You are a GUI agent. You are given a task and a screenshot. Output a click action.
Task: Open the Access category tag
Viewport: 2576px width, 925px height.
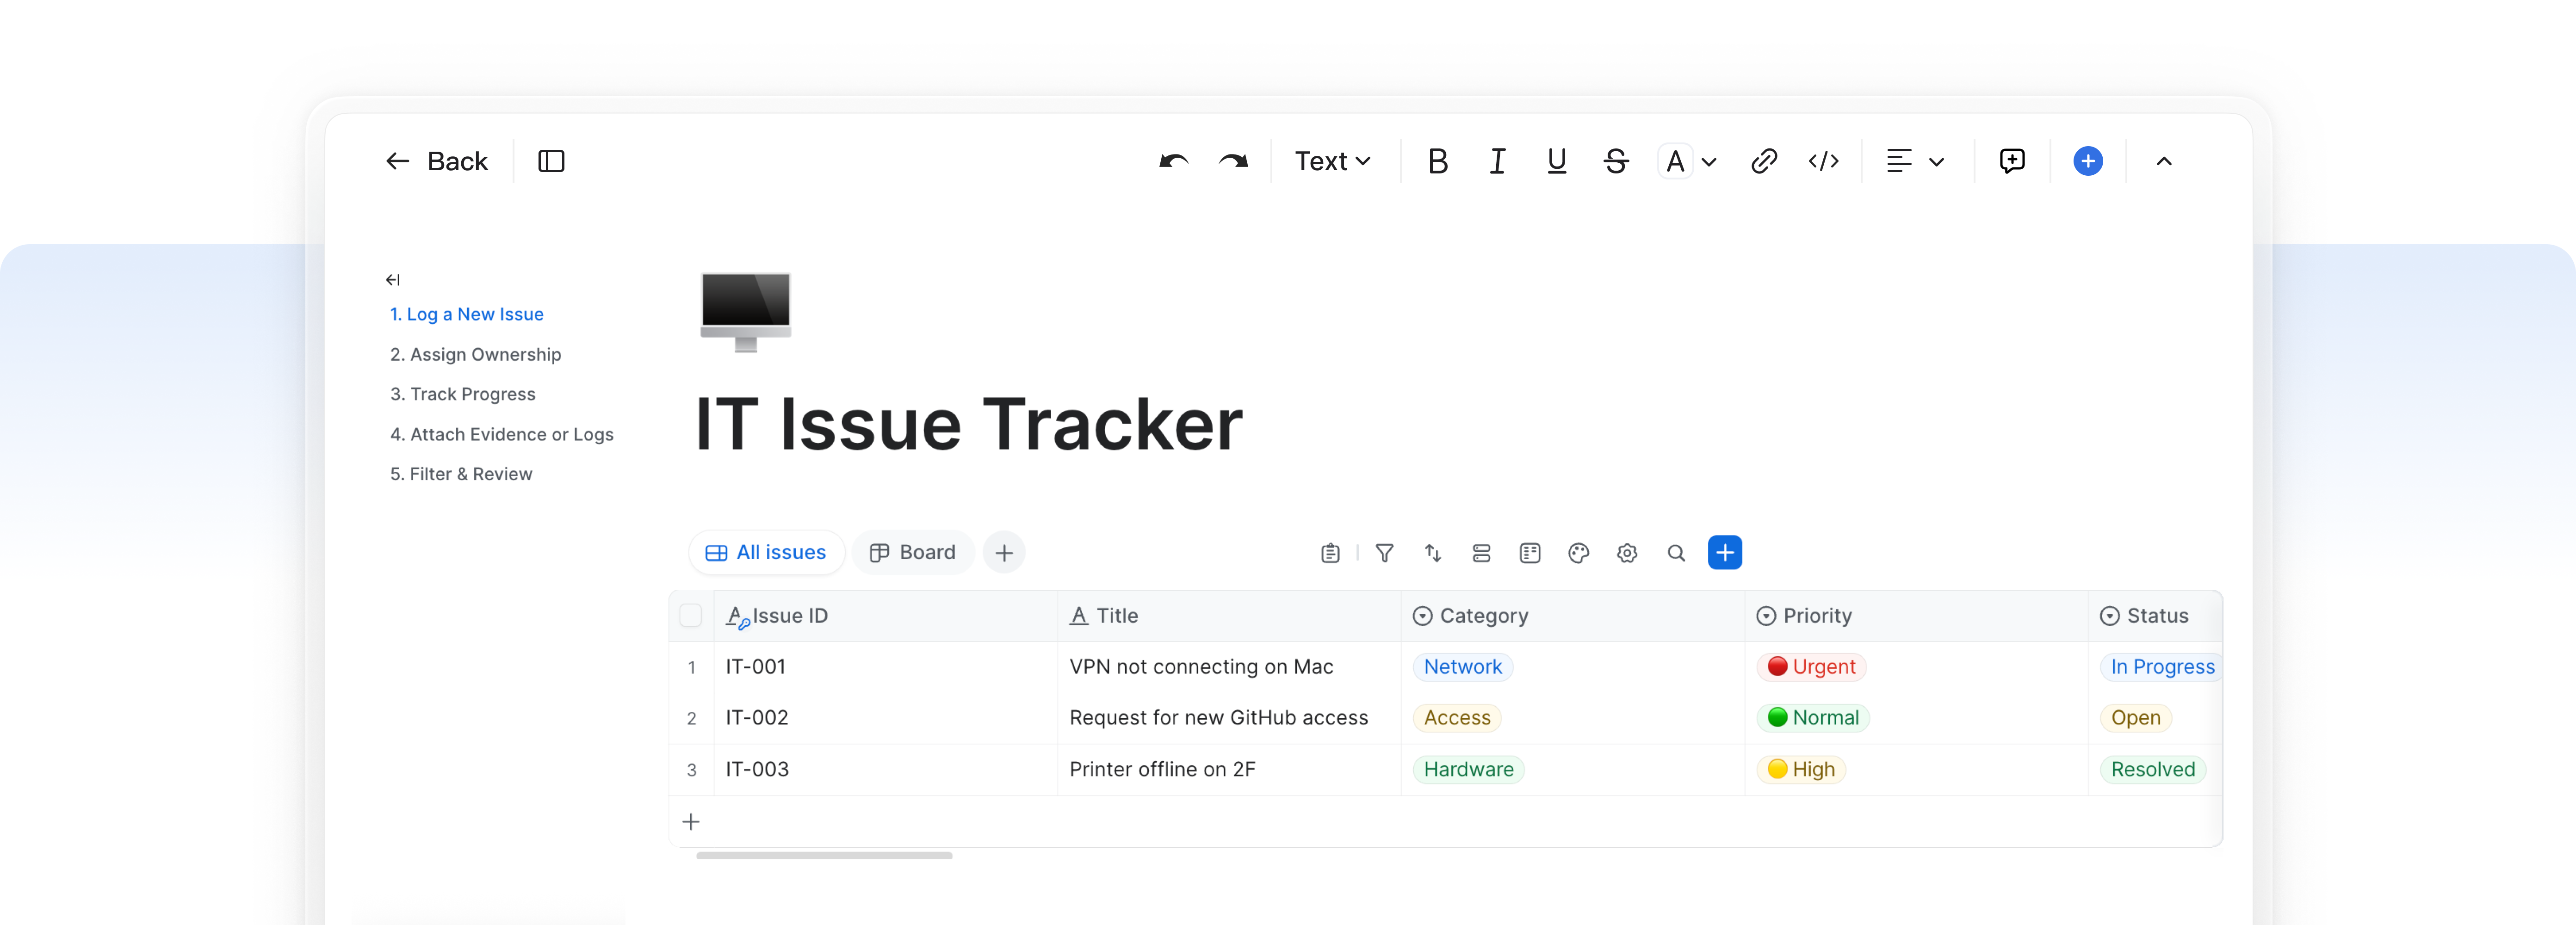tap(1456, 718)
